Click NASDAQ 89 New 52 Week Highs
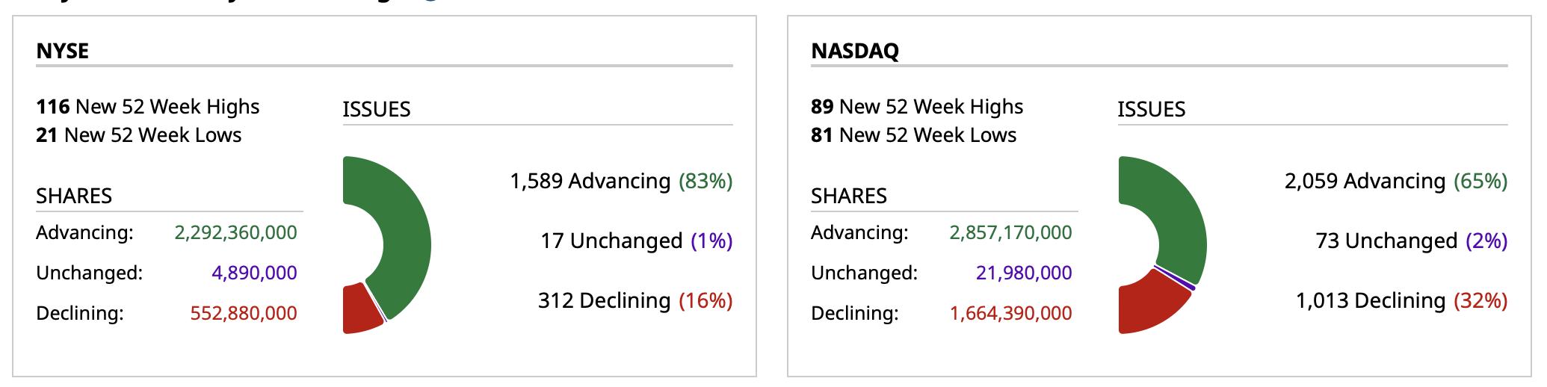This screenshot has width=1547, height=387. [x=917, y=107]
